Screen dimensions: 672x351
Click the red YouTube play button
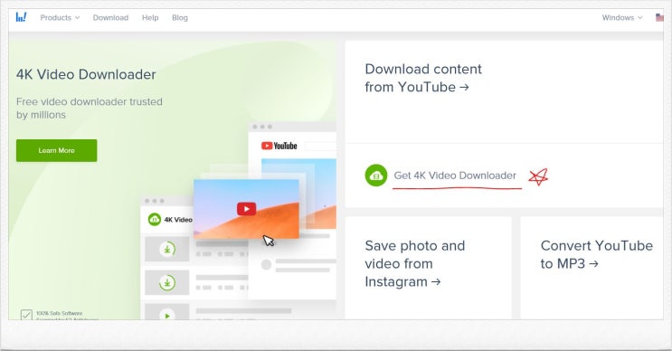coord(246,209)
